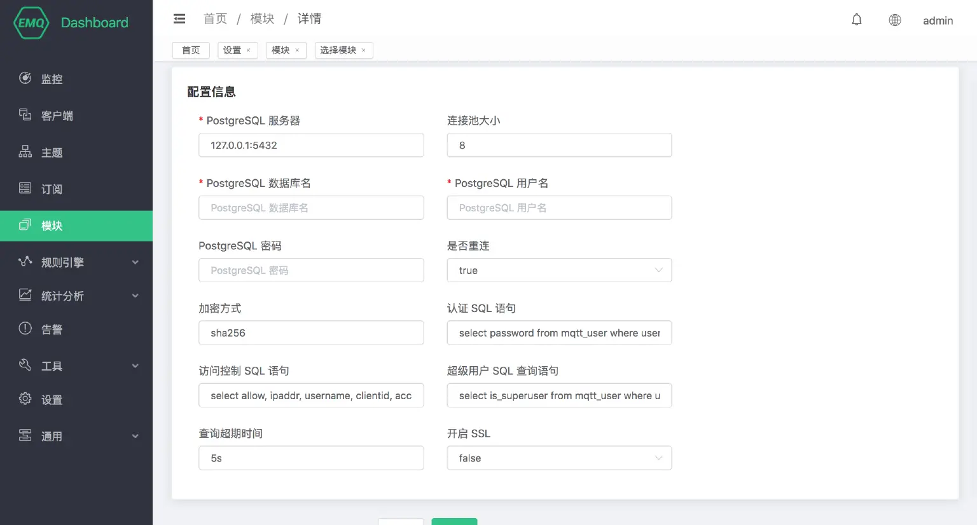Switch to the 首页 tab

pos(190,50)
